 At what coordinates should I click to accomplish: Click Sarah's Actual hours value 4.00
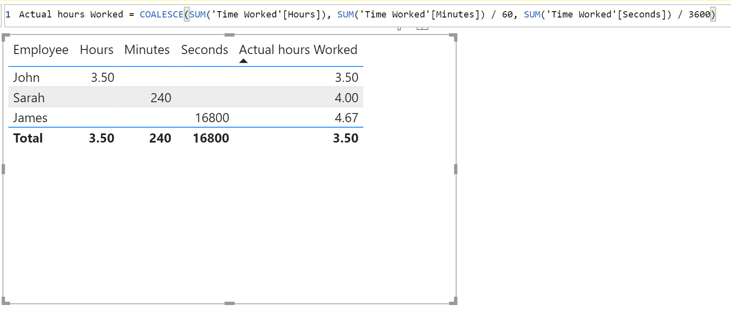click(x=346, y=98)
